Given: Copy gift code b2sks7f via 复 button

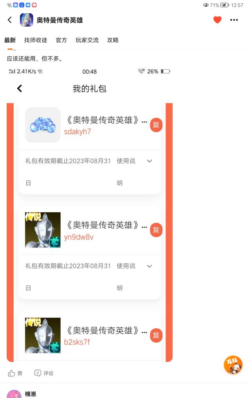Looking at the screenshot, I should coord(156,335).
